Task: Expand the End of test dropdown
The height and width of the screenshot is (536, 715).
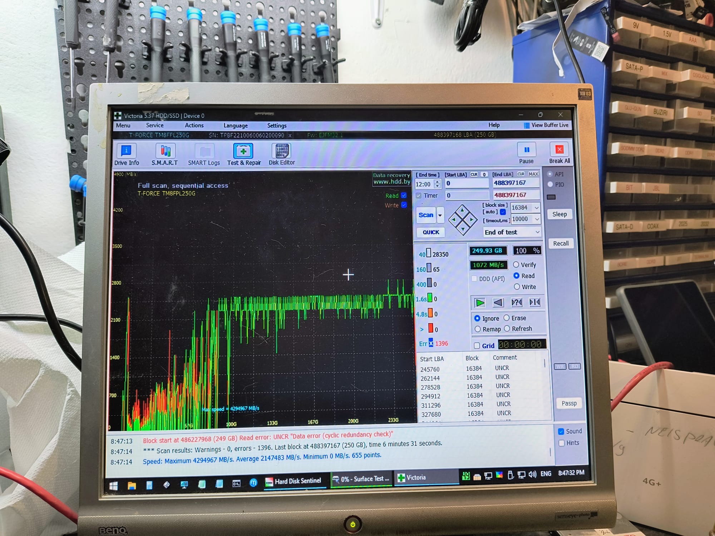Action: click(x=537, y=232)
